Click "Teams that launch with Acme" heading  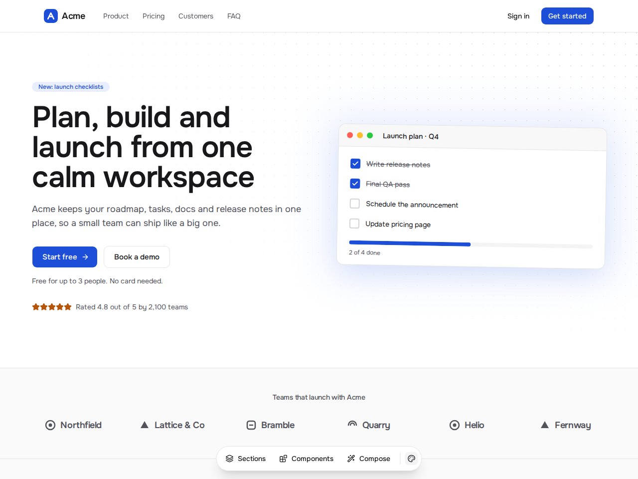[x=319, y=397]
